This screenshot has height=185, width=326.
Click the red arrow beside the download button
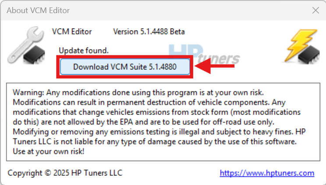(x=216, y=67)
